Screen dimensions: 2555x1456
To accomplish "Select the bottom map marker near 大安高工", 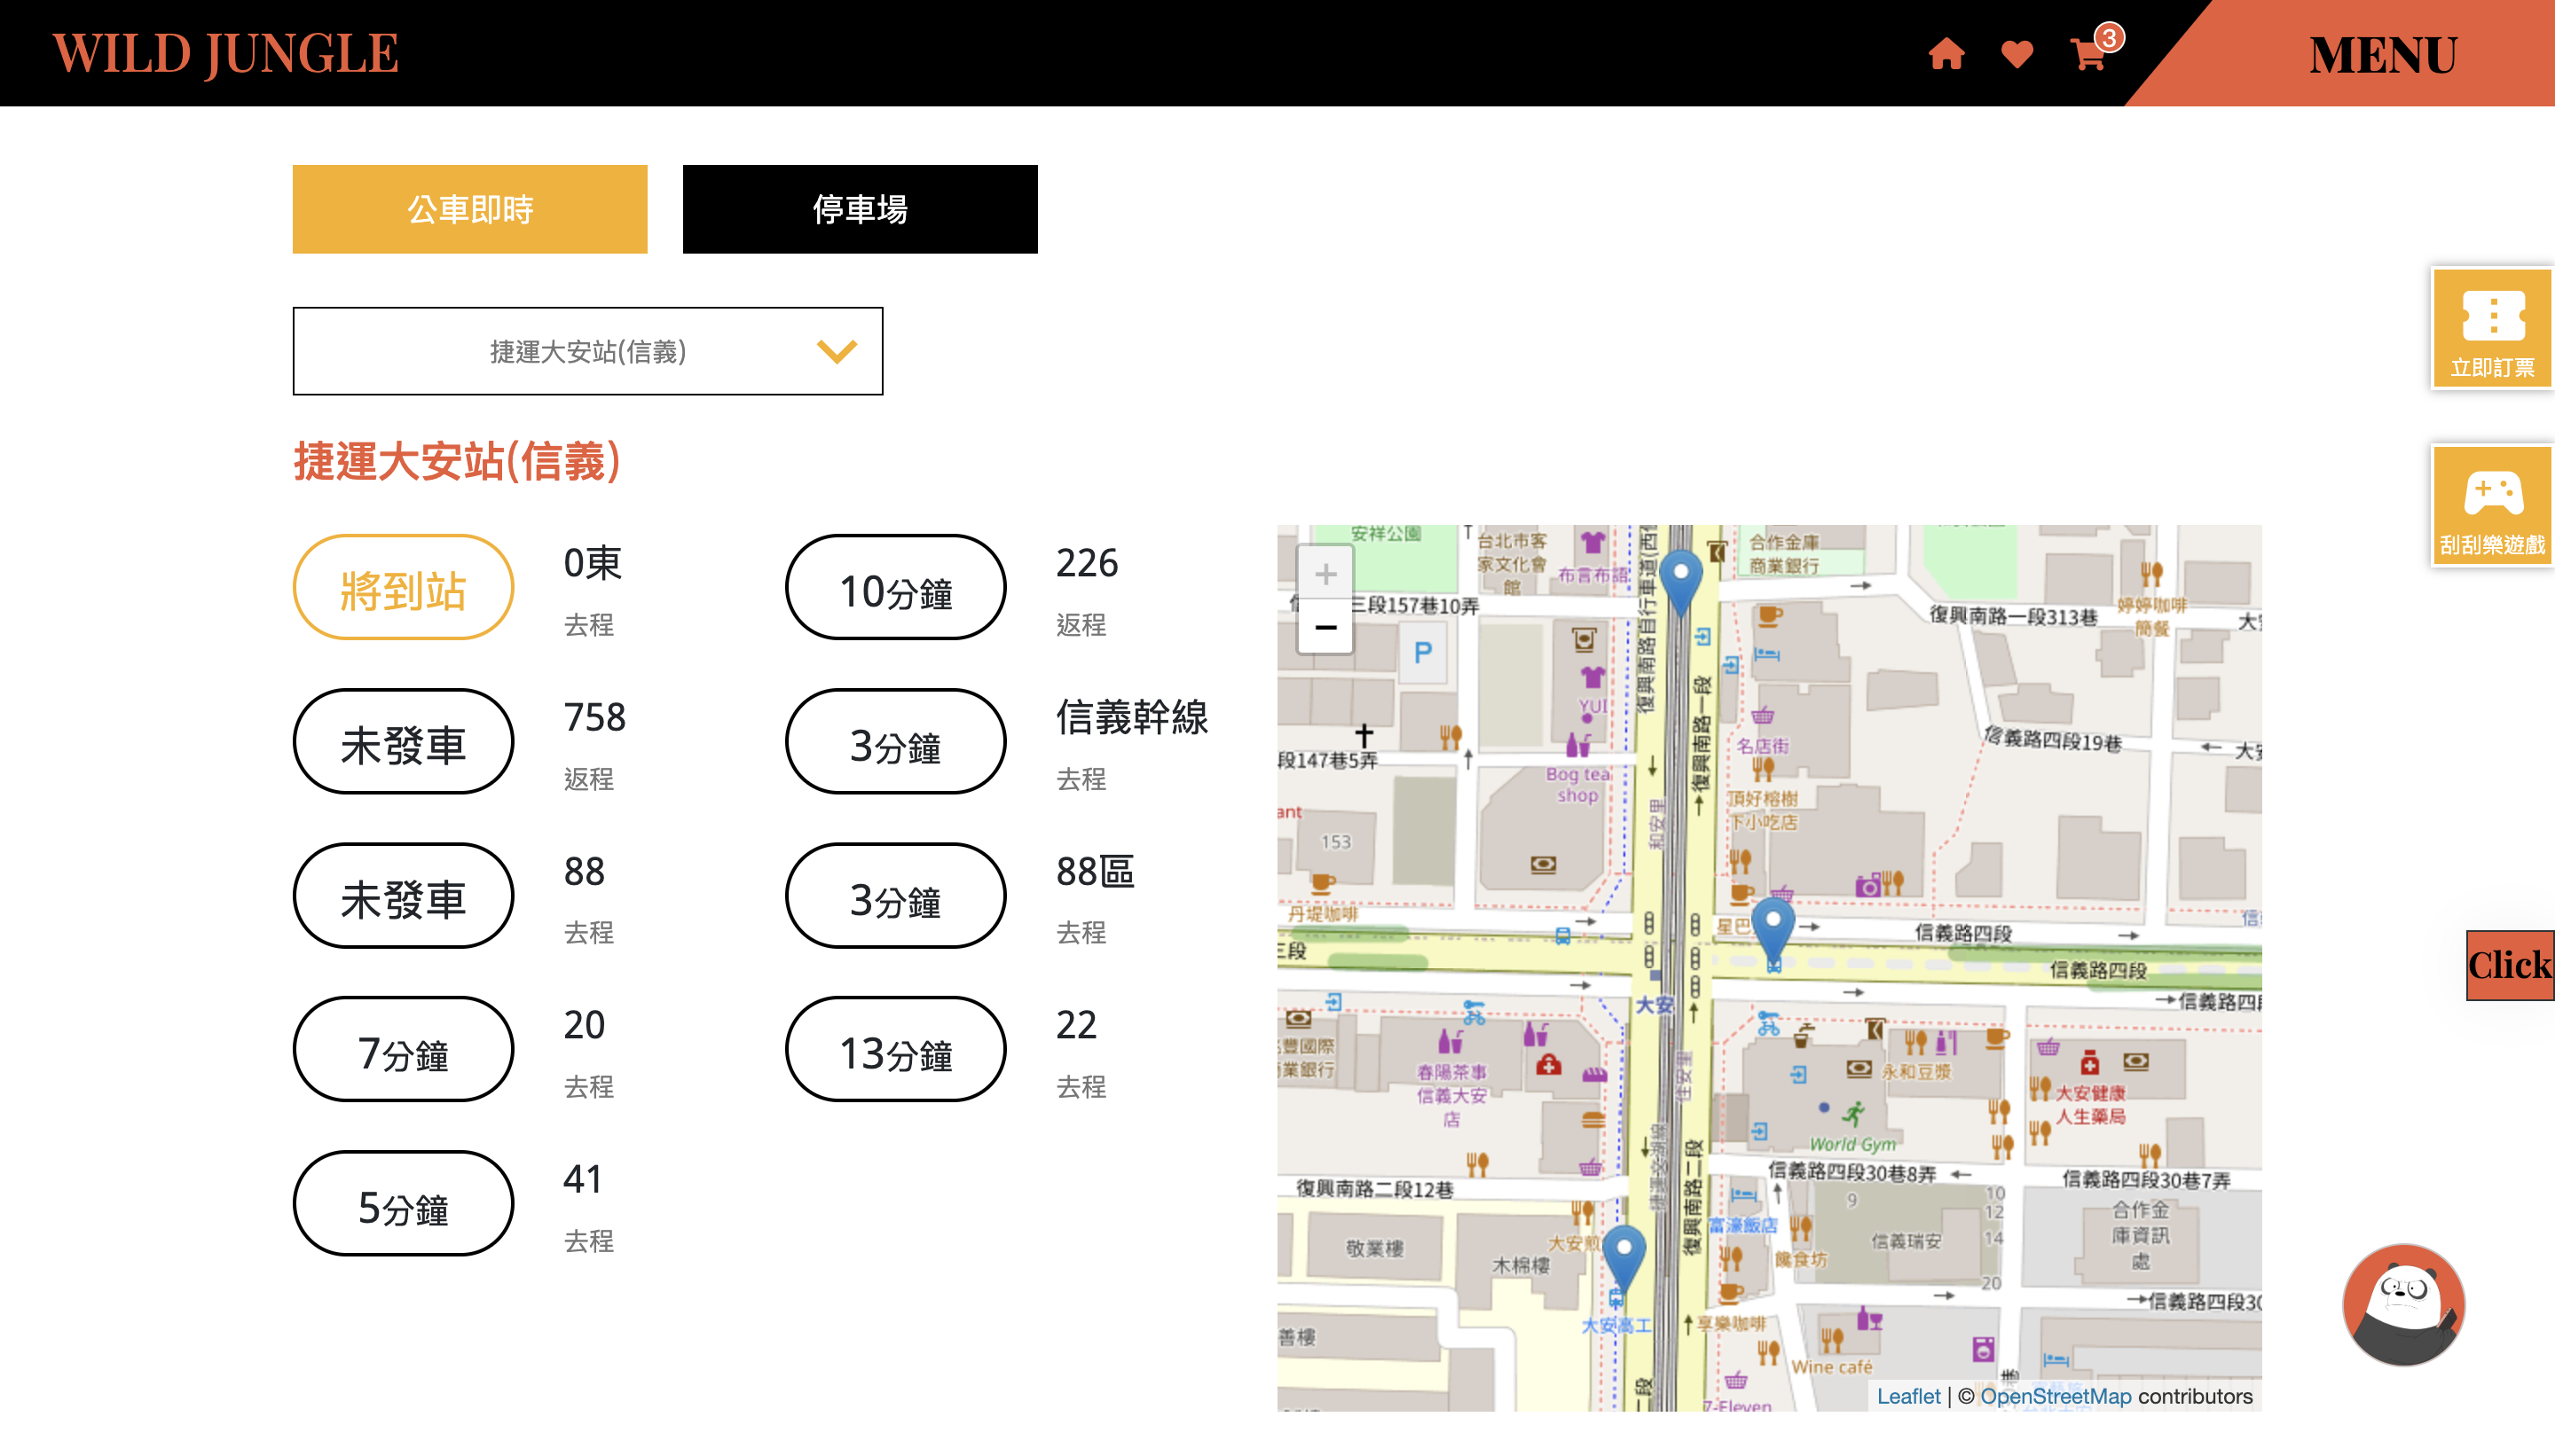I will point(1623,1257).
